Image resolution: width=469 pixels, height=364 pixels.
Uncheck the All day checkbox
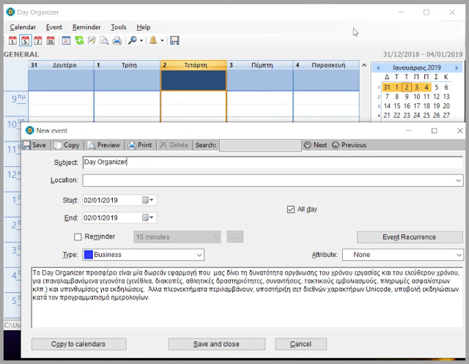(291, 209)
